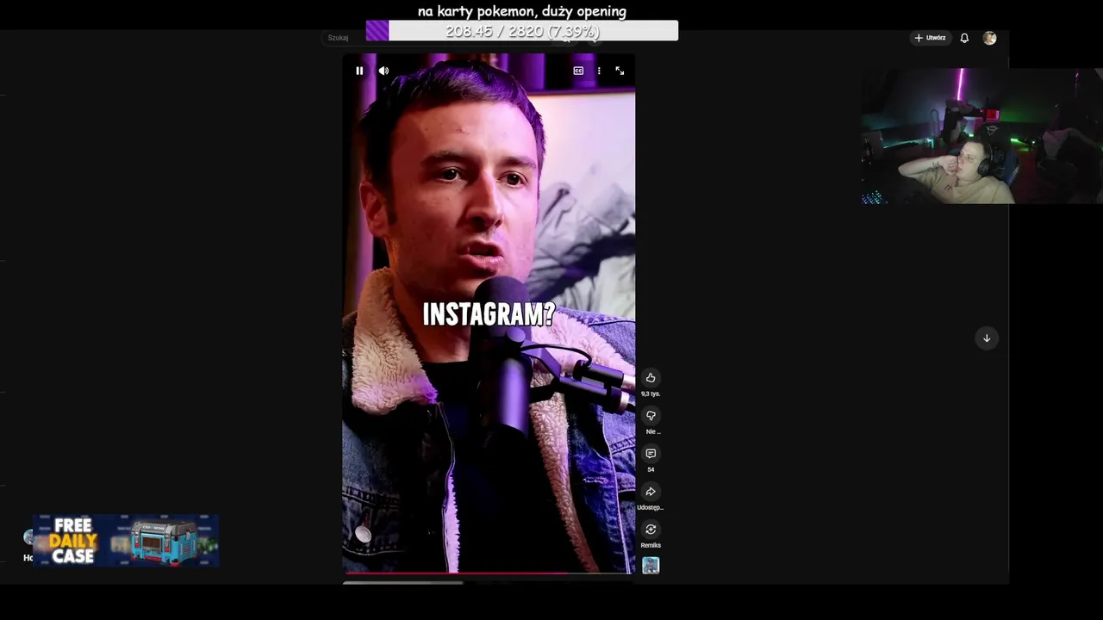Share the Short via Udostępnij
Screen dimensions: 1103x620
(651, 491)
